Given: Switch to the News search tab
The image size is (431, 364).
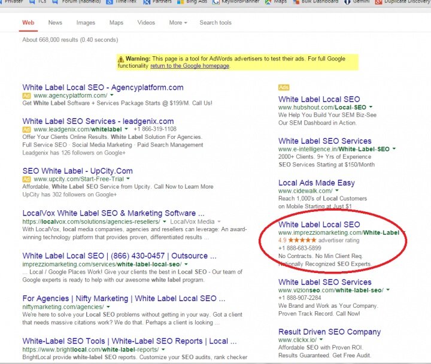Looking at the screenshot, I should 55,23.
